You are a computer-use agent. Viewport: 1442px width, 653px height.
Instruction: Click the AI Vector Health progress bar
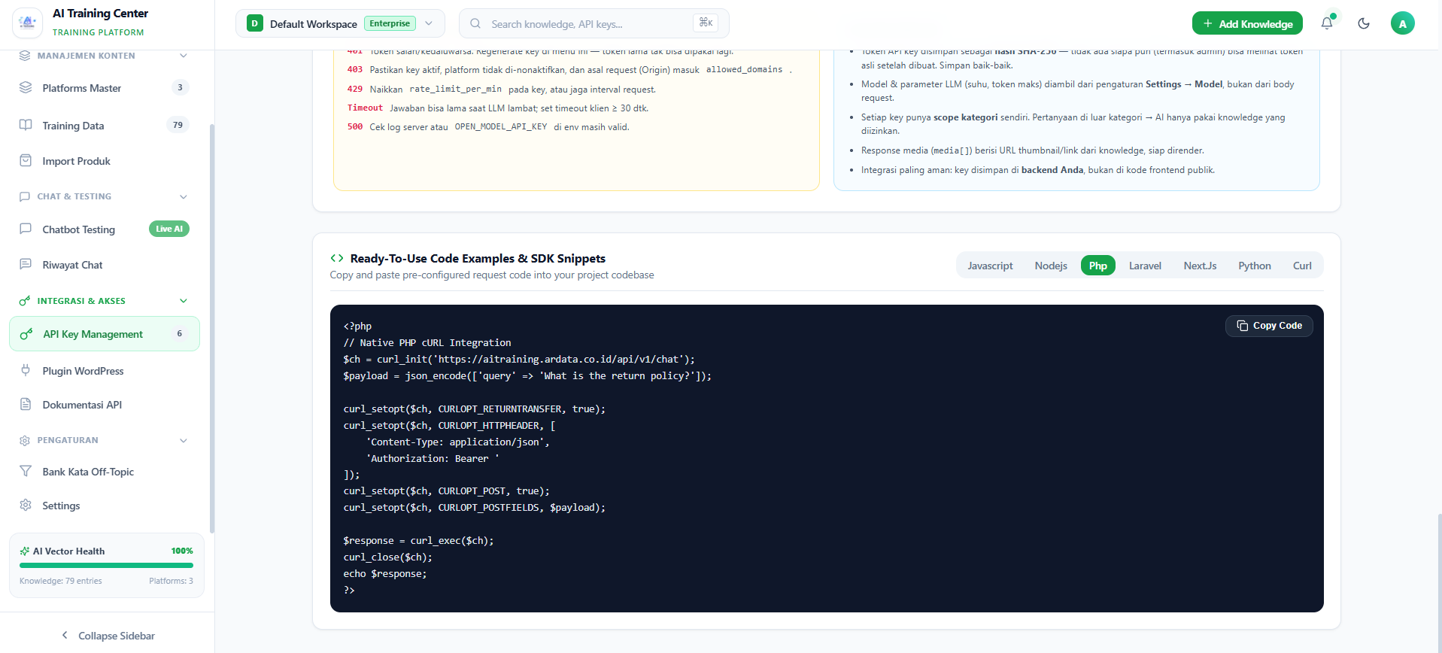(x=106, y=565)
